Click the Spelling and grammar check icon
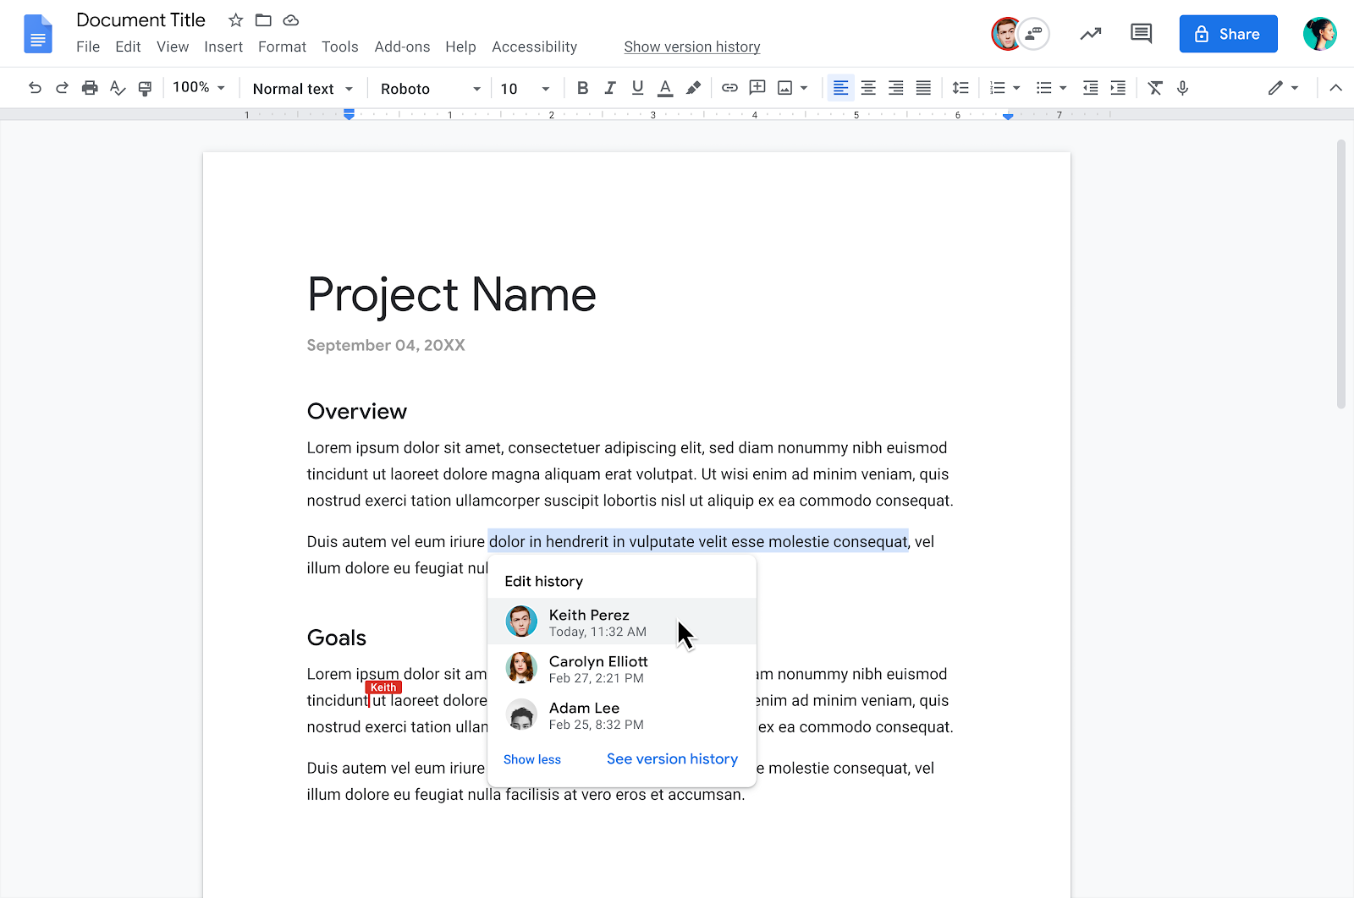The image size is (1354, 898). click(117, 87)
